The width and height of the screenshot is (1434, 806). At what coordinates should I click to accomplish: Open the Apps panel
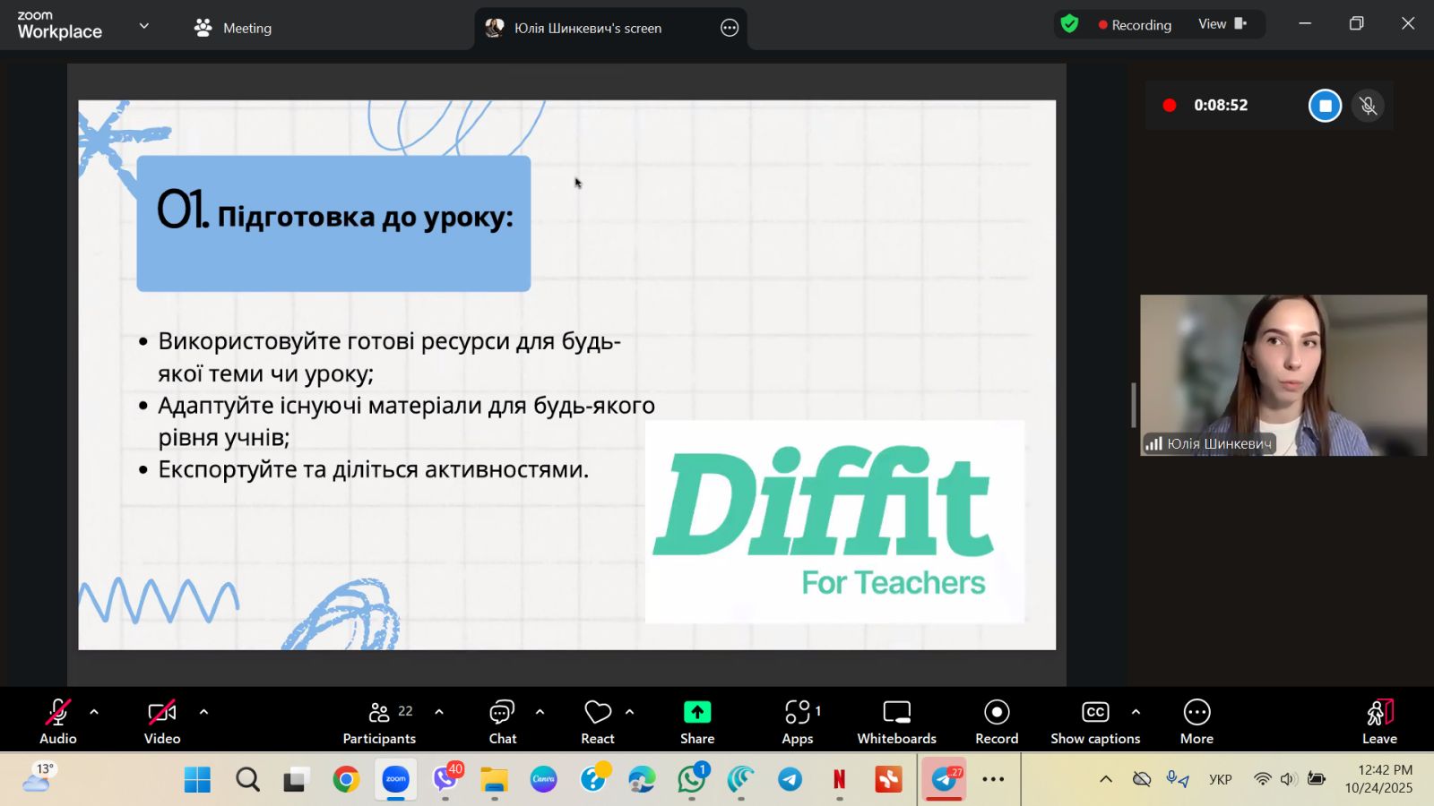pos(798,721)
